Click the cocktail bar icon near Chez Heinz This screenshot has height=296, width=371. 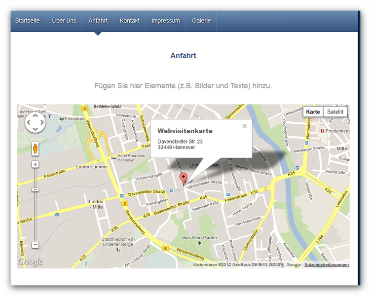tap(50, 116)
